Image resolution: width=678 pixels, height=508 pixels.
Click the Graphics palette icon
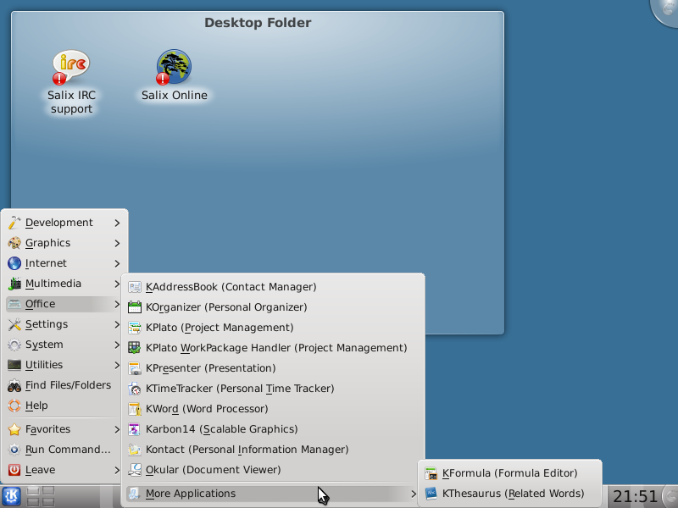14,243
